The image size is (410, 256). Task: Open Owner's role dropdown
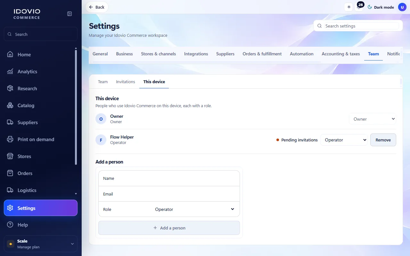coord(373,119)
